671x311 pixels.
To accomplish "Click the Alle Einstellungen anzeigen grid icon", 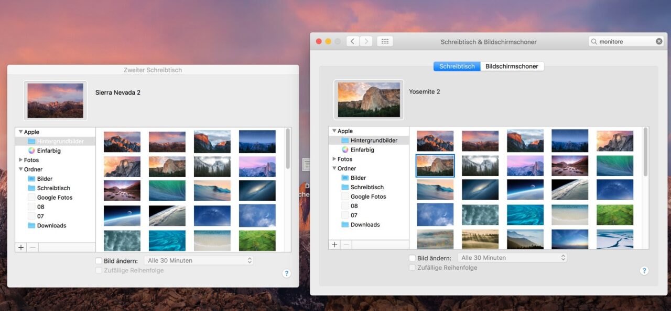I will click(385, 41).
